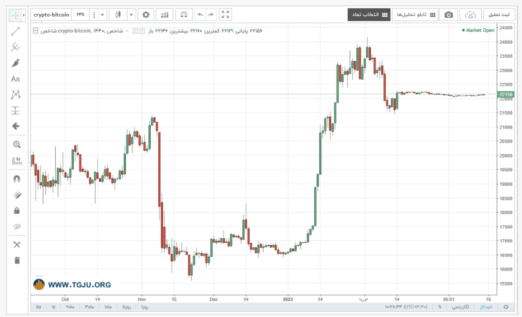Click the Market Open status label
Image resolution: width=522 pixels, height=317 pixels.
click(x=478, y=30)
